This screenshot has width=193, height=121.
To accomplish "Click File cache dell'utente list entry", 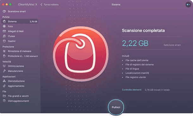I will [137, 60].
